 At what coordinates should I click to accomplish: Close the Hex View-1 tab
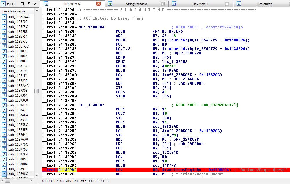coord(227,4)
